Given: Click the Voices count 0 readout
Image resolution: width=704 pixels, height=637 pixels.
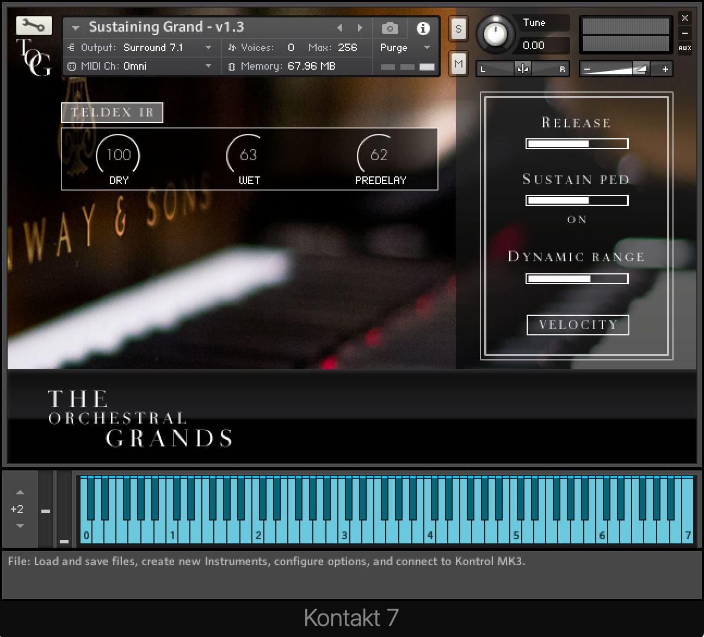Looking at the screenshot, I should tap(291, 48).
